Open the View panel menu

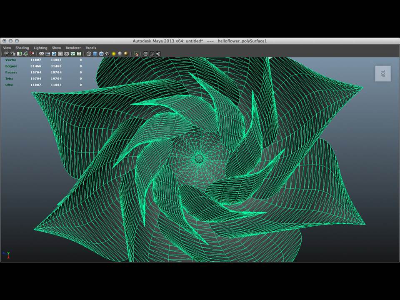(x=7, y=47)
